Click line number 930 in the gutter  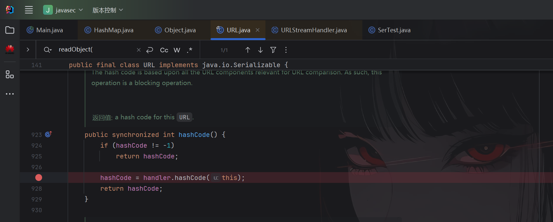pos(37,210)
